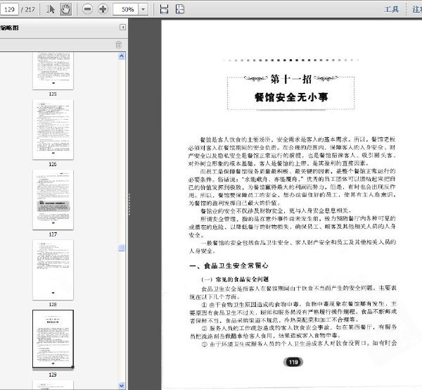Image resolution: width=422 pixels, height=390 pixels.
Task: Click thumbnail label 125
Action: [53, 94]
